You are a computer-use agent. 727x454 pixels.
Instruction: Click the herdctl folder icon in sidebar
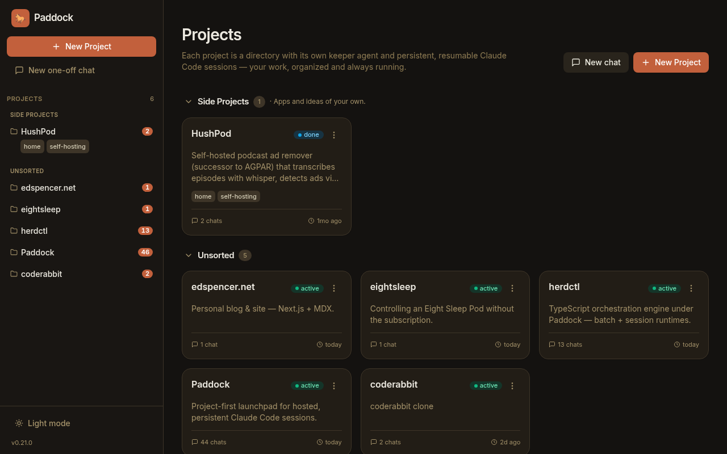point(14,230)
